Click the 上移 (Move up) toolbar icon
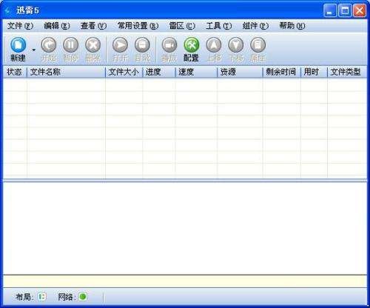Viewport: 370px width, 308px height. tap(214, 45)
